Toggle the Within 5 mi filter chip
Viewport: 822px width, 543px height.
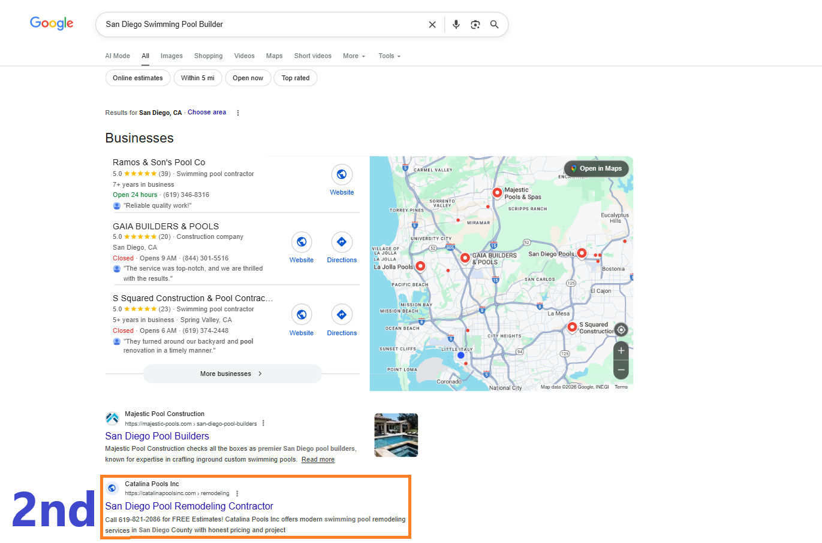[x=197, y=78]
